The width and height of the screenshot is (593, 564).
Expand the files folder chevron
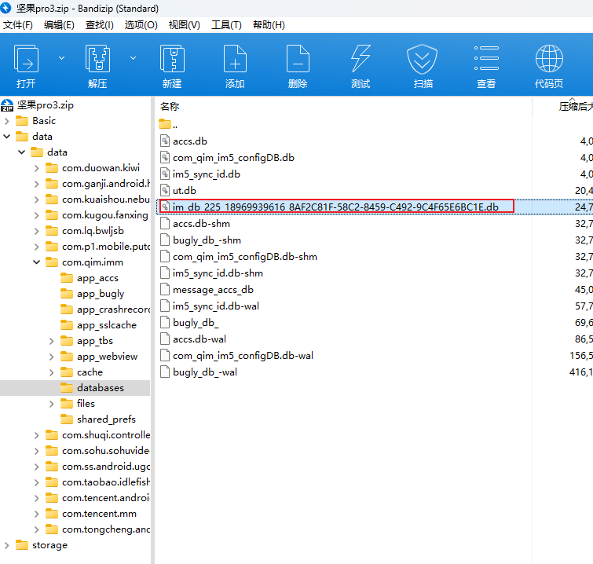(x=51, y=404)
